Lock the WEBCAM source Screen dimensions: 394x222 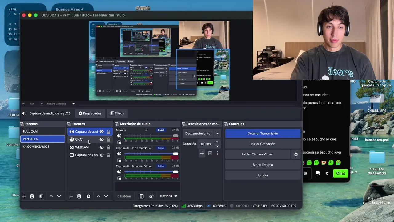click(108, 147)
